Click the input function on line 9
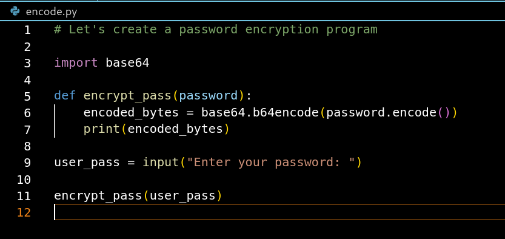 (x=161, y=162)
